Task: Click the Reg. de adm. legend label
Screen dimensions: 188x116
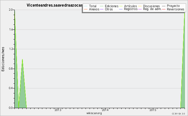Action: (152, 9)
